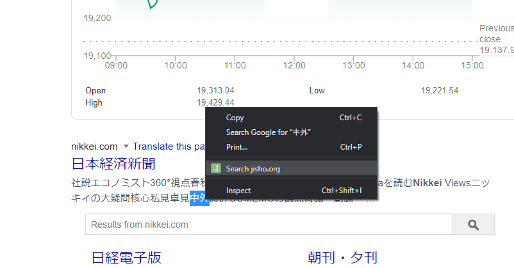Screen dimensions: 514x268
Task: Click the 12:00 time axis label
Action: tap(294, 65)
